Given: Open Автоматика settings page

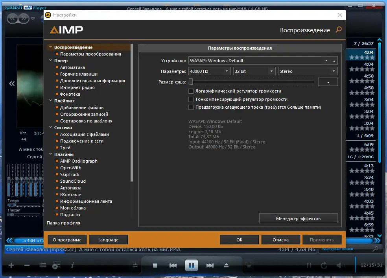Looking at the screenshot, I should 72,67.
